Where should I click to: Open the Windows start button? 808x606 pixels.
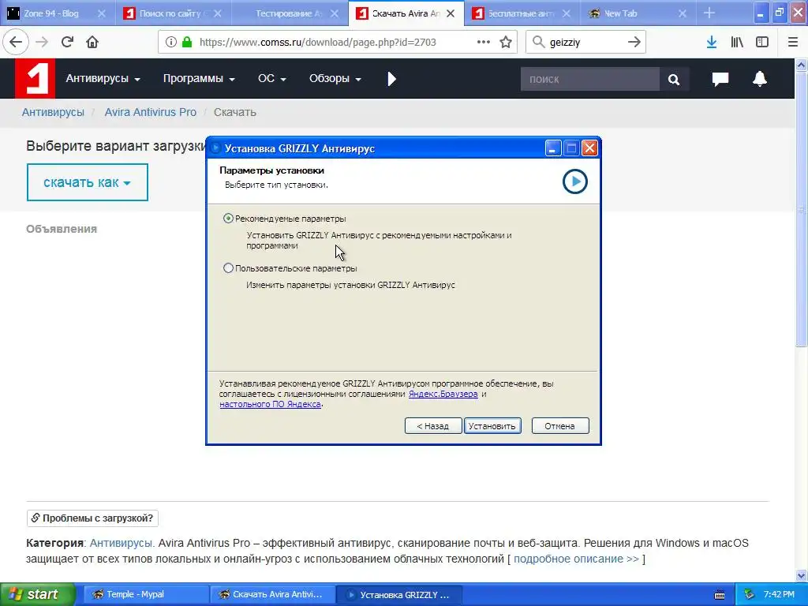coord(37,595)
